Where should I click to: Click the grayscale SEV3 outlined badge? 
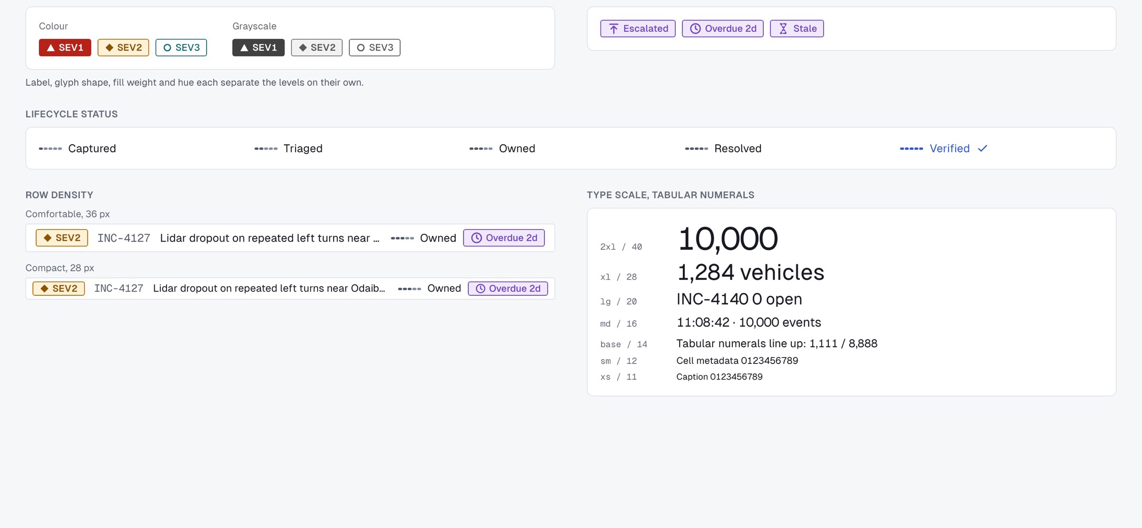click(374, 48)
